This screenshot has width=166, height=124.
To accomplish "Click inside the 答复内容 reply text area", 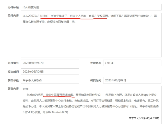I will [91, 105].
